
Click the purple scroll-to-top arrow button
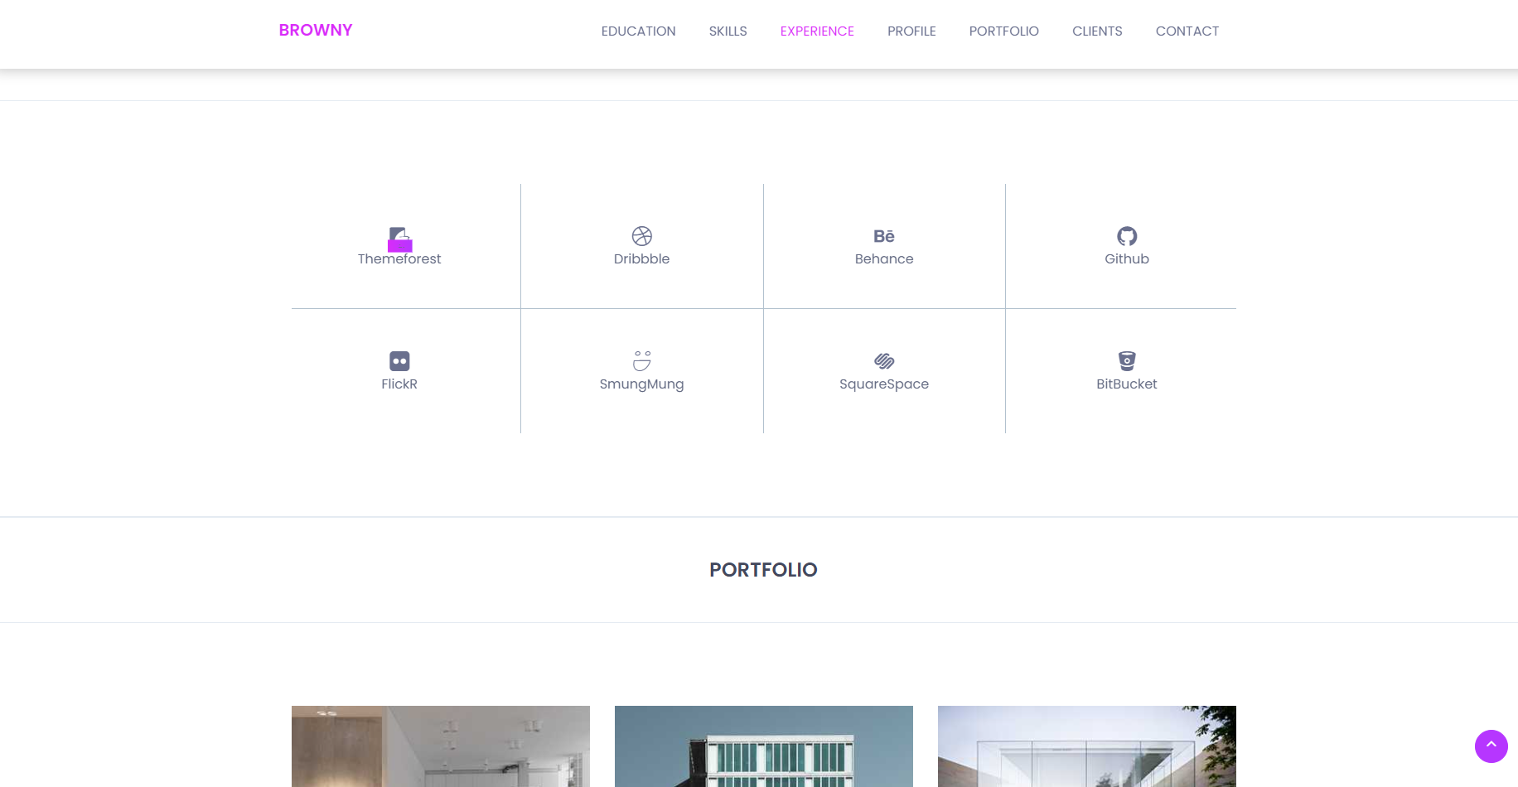1491,746
